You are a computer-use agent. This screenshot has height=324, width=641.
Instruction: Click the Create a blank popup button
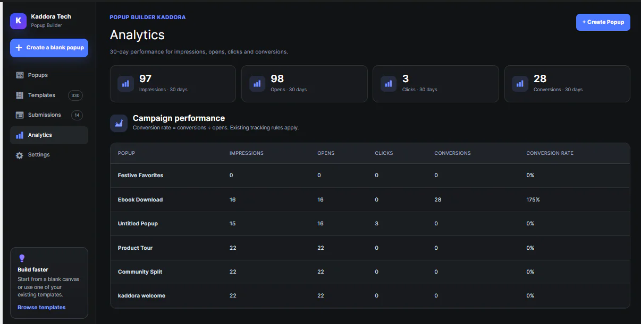tap(49, 48)
